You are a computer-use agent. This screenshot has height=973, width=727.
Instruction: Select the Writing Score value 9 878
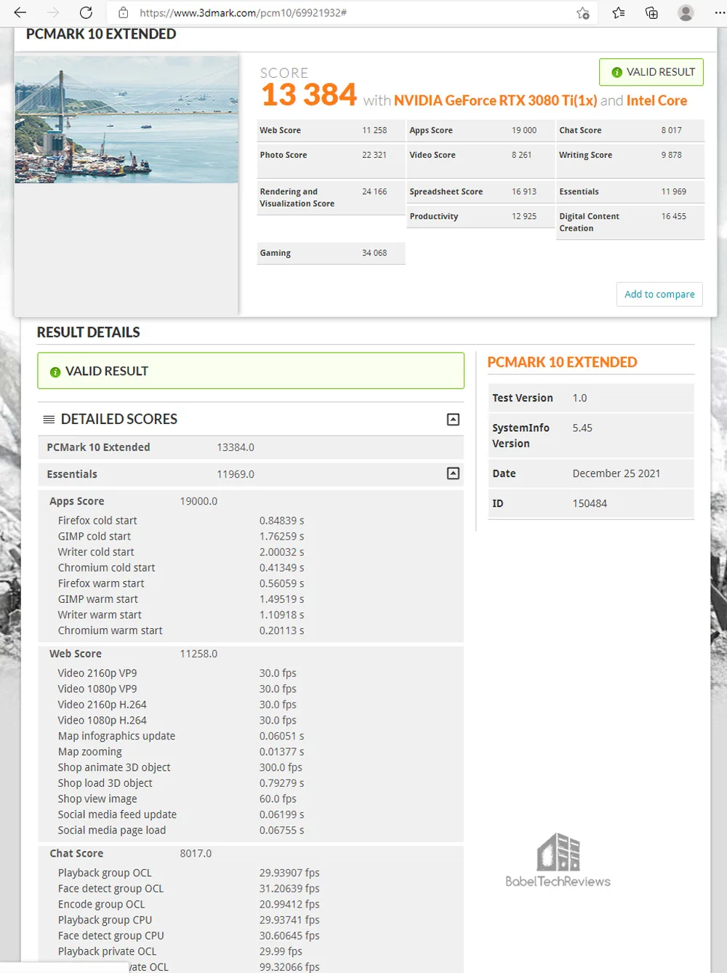[671, 155]
